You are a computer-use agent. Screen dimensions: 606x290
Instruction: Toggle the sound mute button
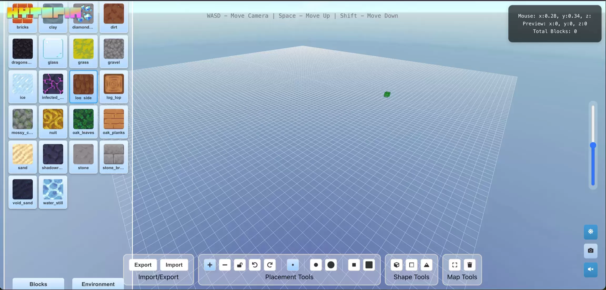pos(590,270)
